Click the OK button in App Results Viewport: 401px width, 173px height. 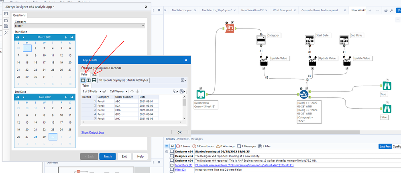click(179, 132)
